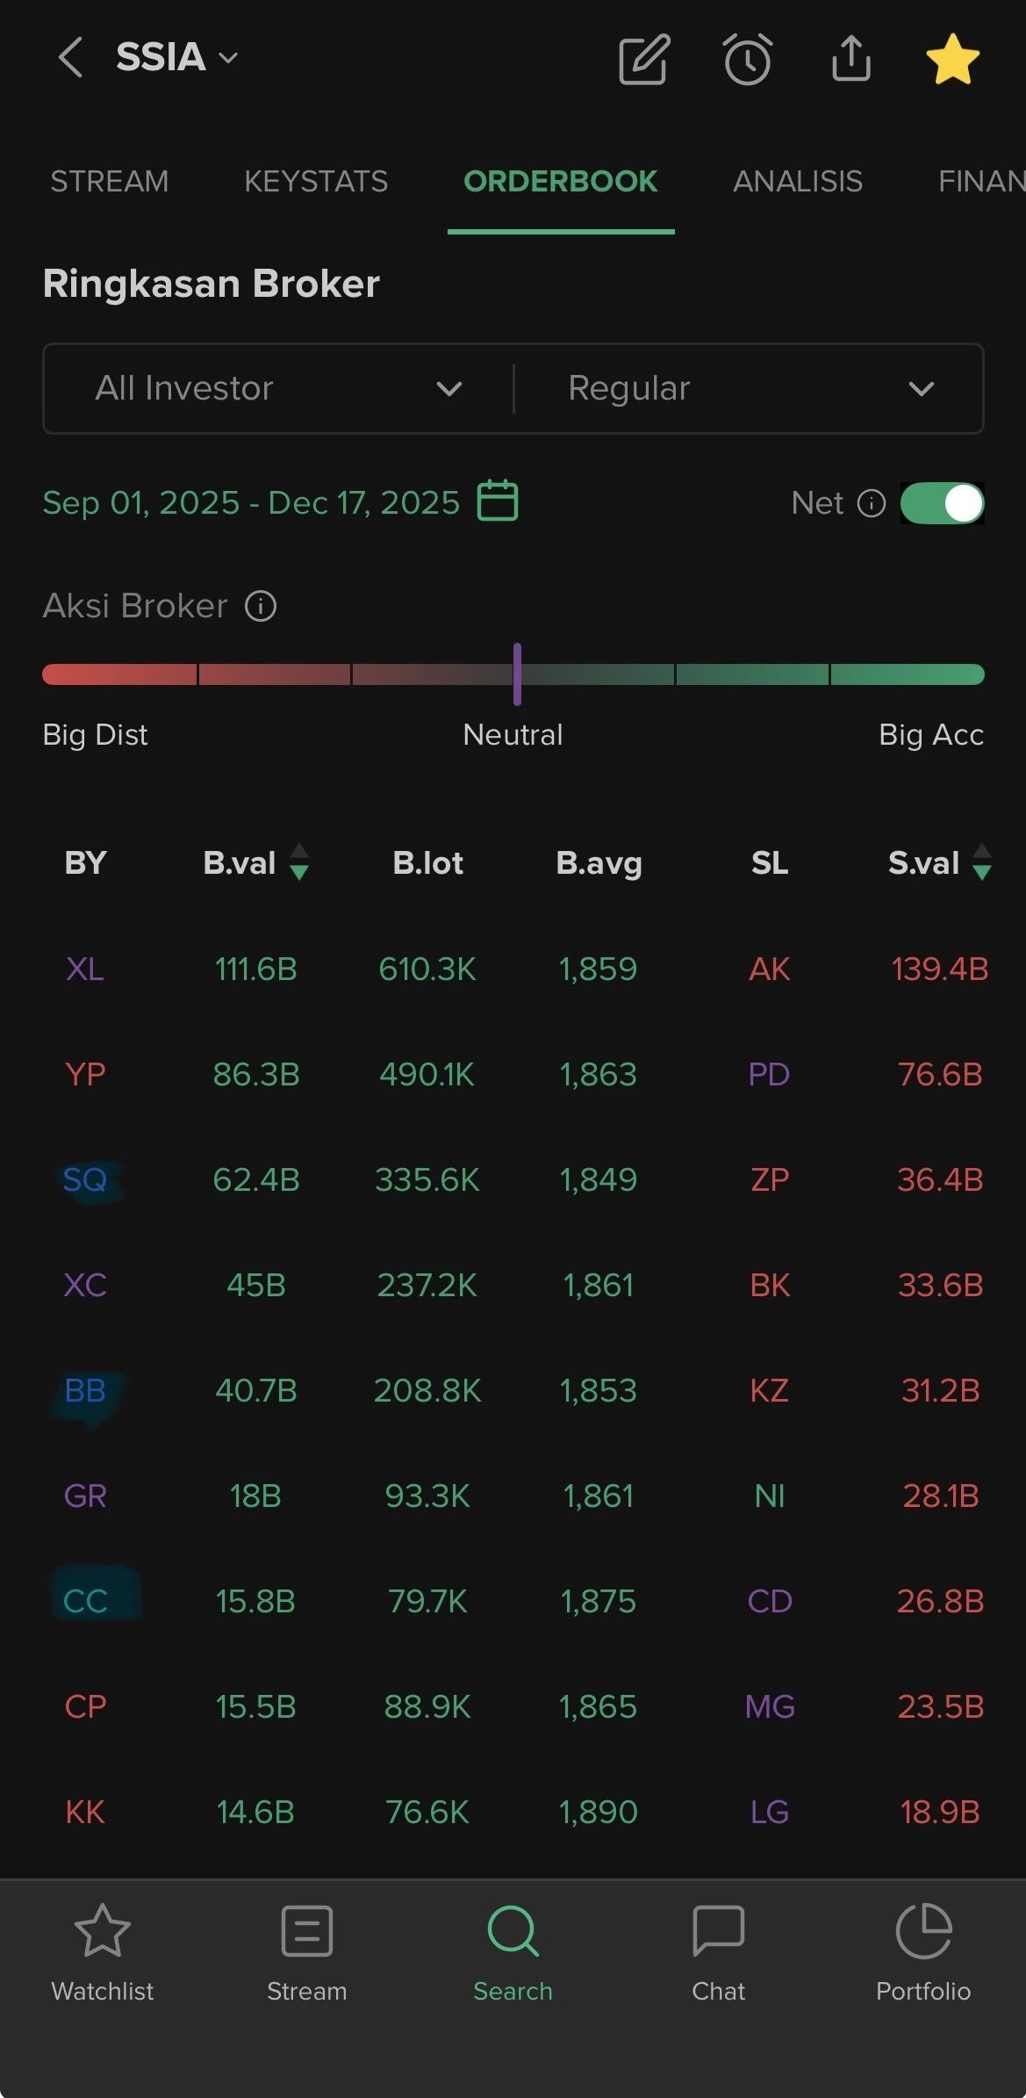Switch to the ANALISIS tab
1026x2098 pixels.
[x=797, y=182]
